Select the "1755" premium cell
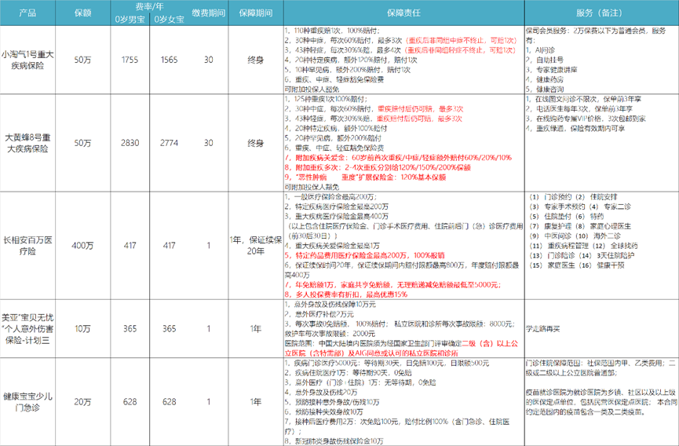The image size is (679, 446). [130, 60]
